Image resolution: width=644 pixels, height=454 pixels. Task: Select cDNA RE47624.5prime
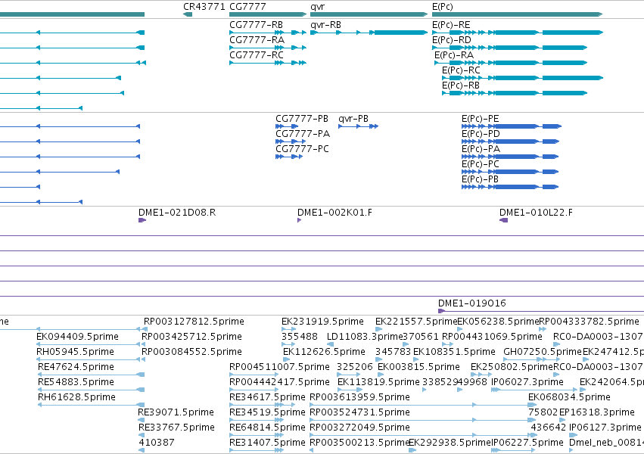tap(91, 375)
